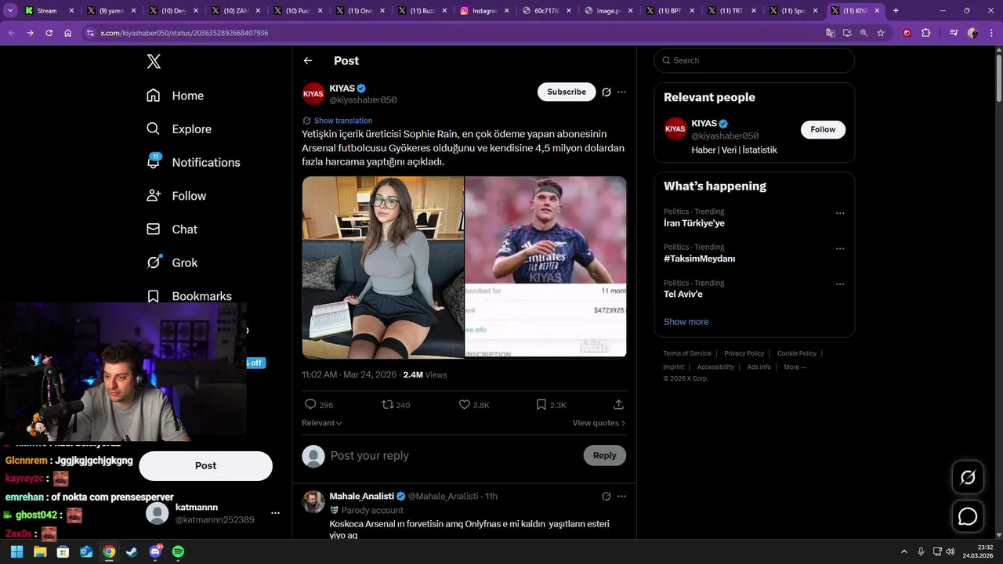
Task: Open Grok in X sidebar
Action: (x=172, y=262)
